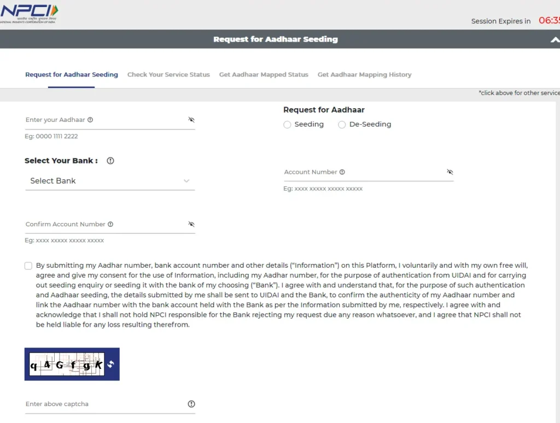Select the Seeding radio button
The image size is (560, 423).
coord(287,125)
